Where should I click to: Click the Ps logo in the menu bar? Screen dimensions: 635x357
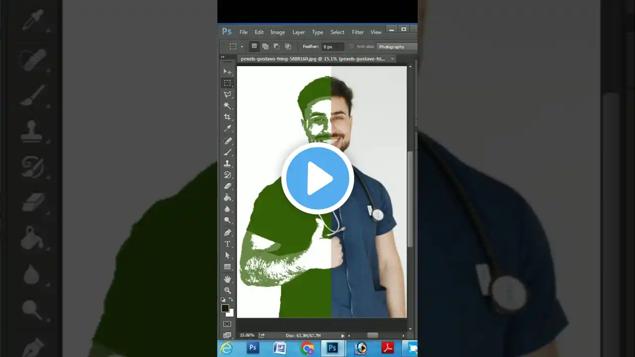tap(227, 32)
